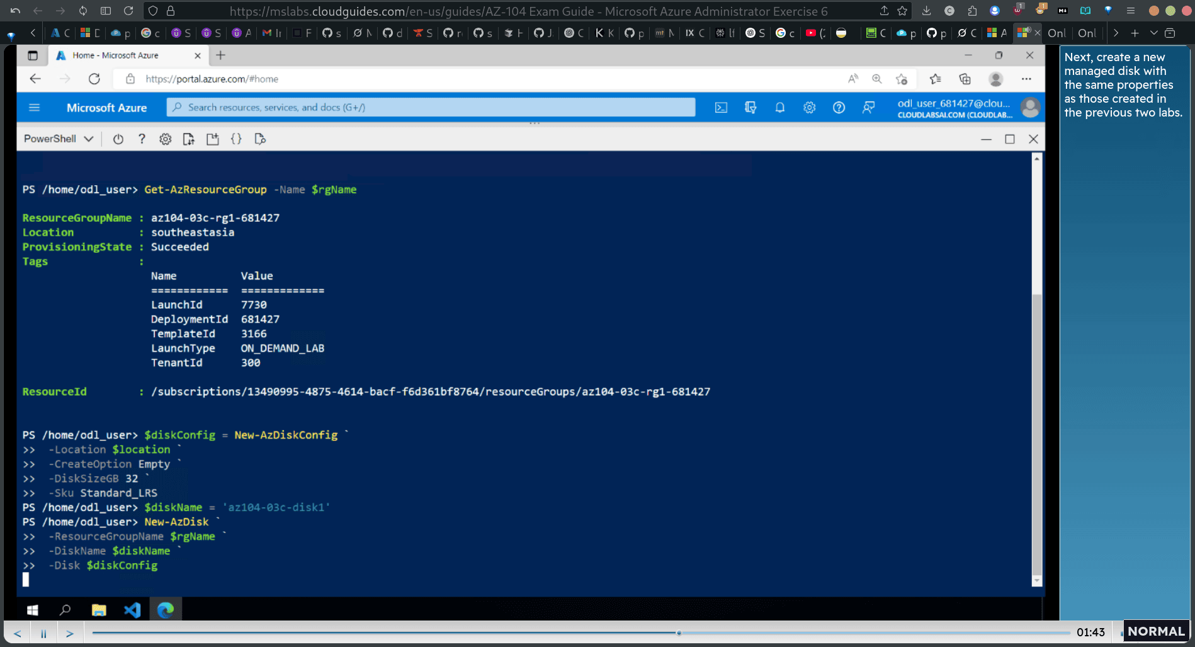1195x647 pixels.
Task: Click the 'ResourceId' property label in output
Action: (55, 392)
